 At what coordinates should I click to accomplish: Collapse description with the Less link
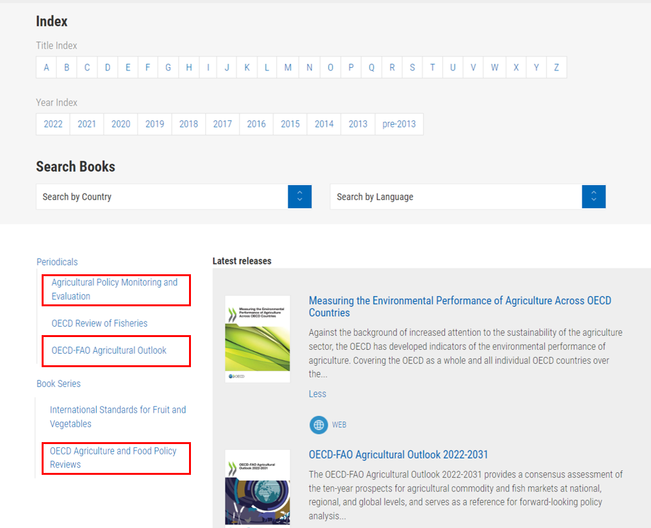(318, 394)
